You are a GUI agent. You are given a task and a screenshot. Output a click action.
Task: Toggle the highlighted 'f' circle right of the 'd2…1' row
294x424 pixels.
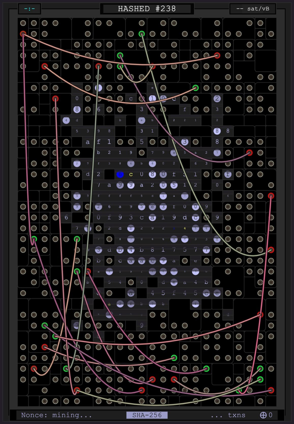[228, 174]
